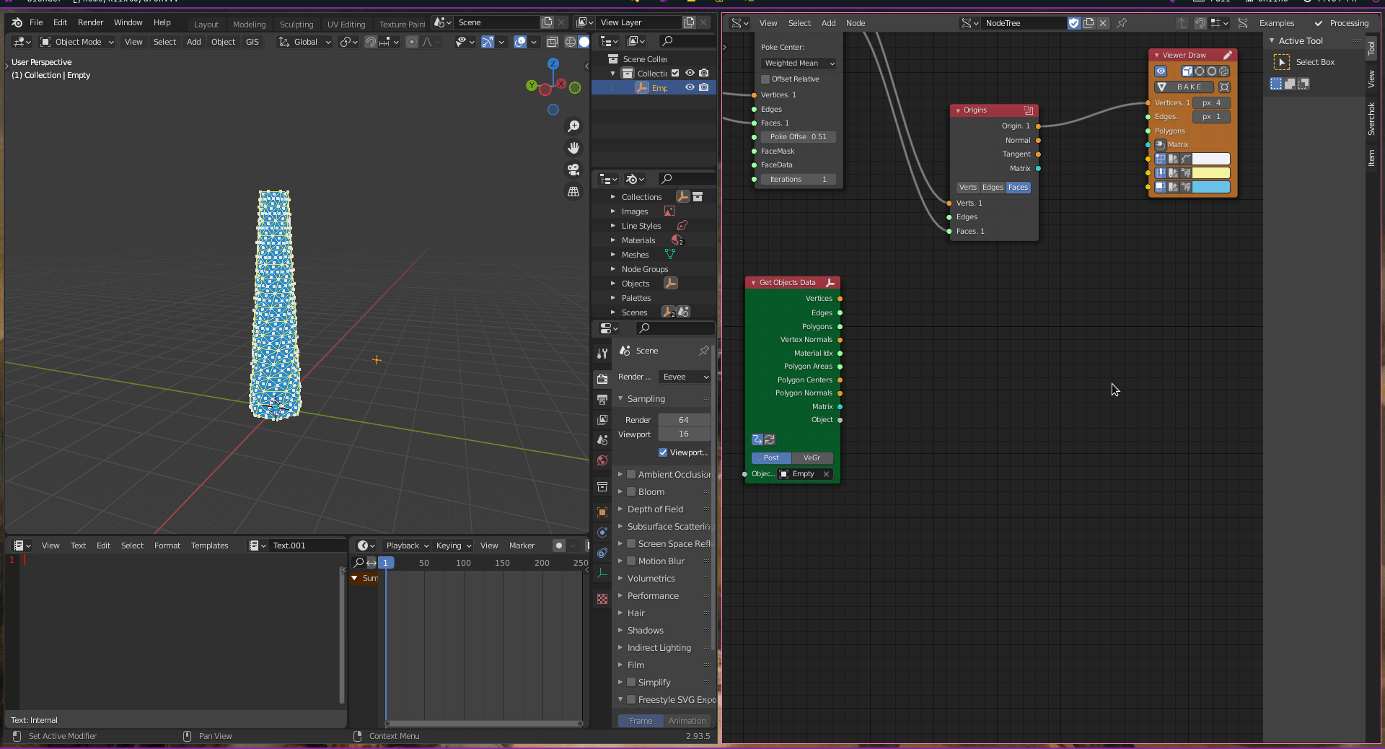This screenshot has width=1385, height=749.
Task: Open the File menu
Action: point(36,22)
